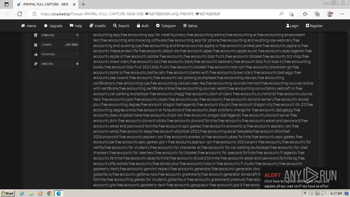Open the Action Center flag icon
Image resolution: width=350 pixels, height=197 pixels.
point(324,193)
